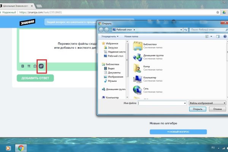Click the help question mark icon in dialog
This screenshot has height=152, width=228.
click(x=224, y=36)
